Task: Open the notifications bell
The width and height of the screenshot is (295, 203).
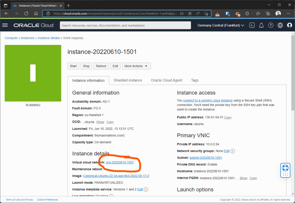Action: pyautogui.click(x=261, y=25)
